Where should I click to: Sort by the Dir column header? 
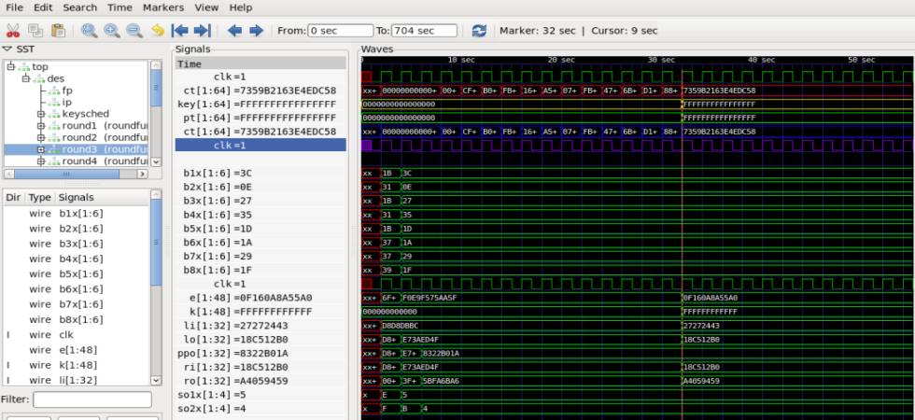coord(13,197)
